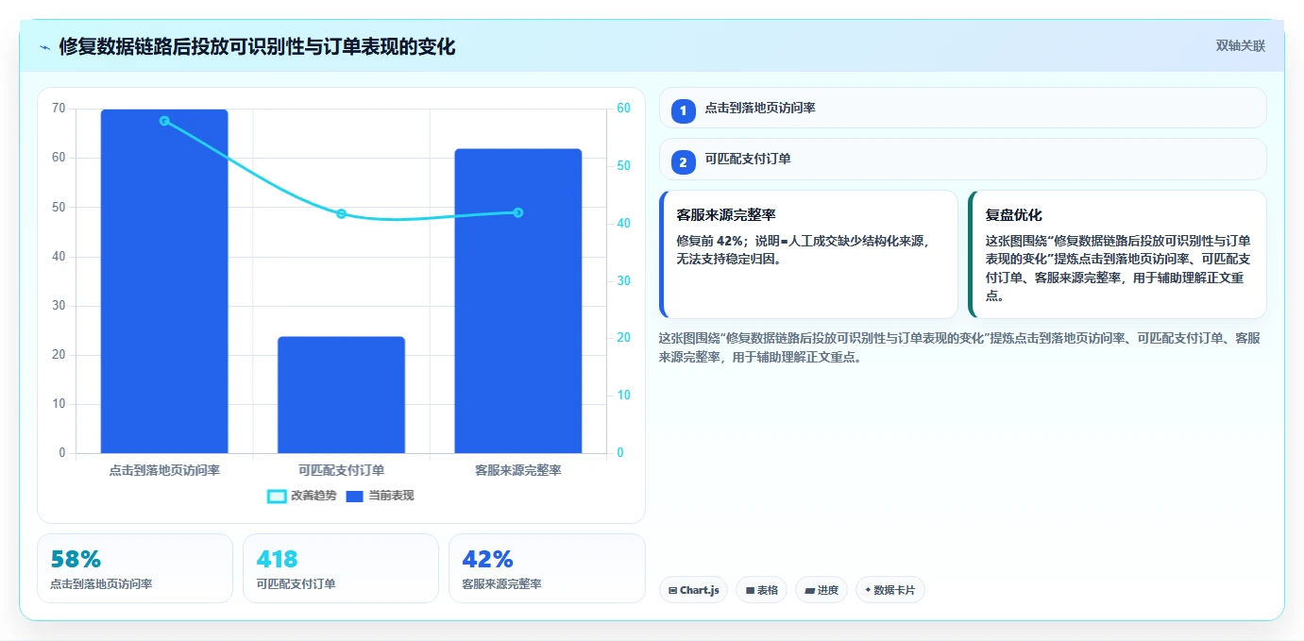The image size is (1304, 641).
Task: Click the 双轴关联 badge in the header
Action: pos(1240,45)
